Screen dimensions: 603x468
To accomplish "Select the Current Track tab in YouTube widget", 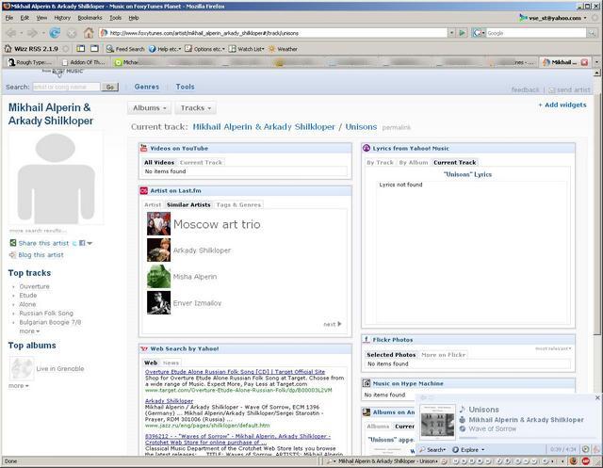I will [x=201, y=162].
